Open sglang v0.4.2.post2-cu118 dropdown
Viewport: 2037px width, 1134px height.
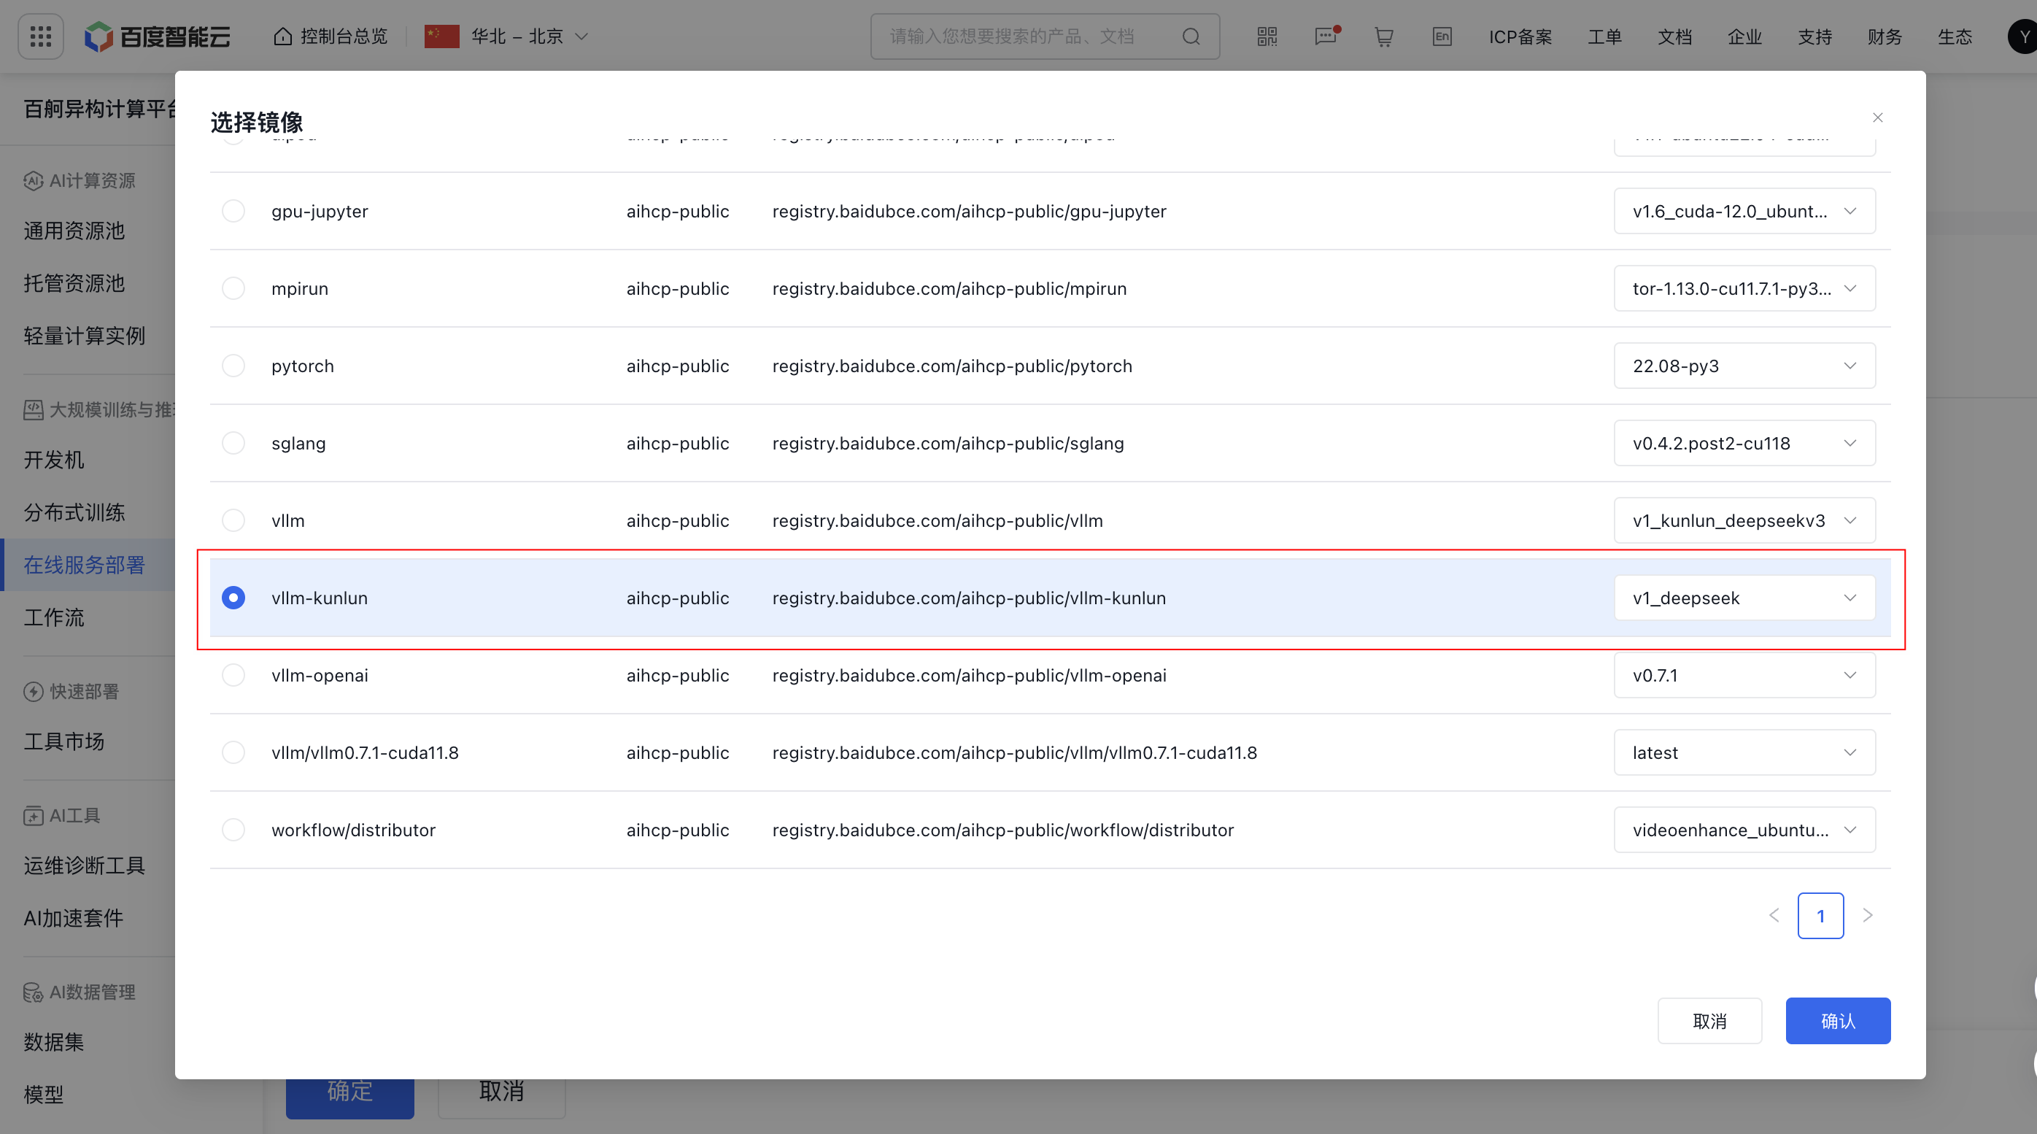click(1744, 443)
